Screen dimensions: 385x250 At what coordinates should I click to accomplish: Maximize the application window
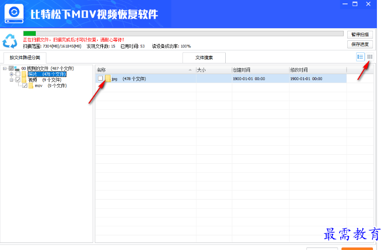coord(355,4)
